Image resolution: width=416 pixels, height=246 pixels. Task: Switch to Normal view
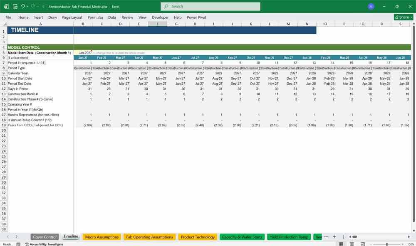click(341, 244)
